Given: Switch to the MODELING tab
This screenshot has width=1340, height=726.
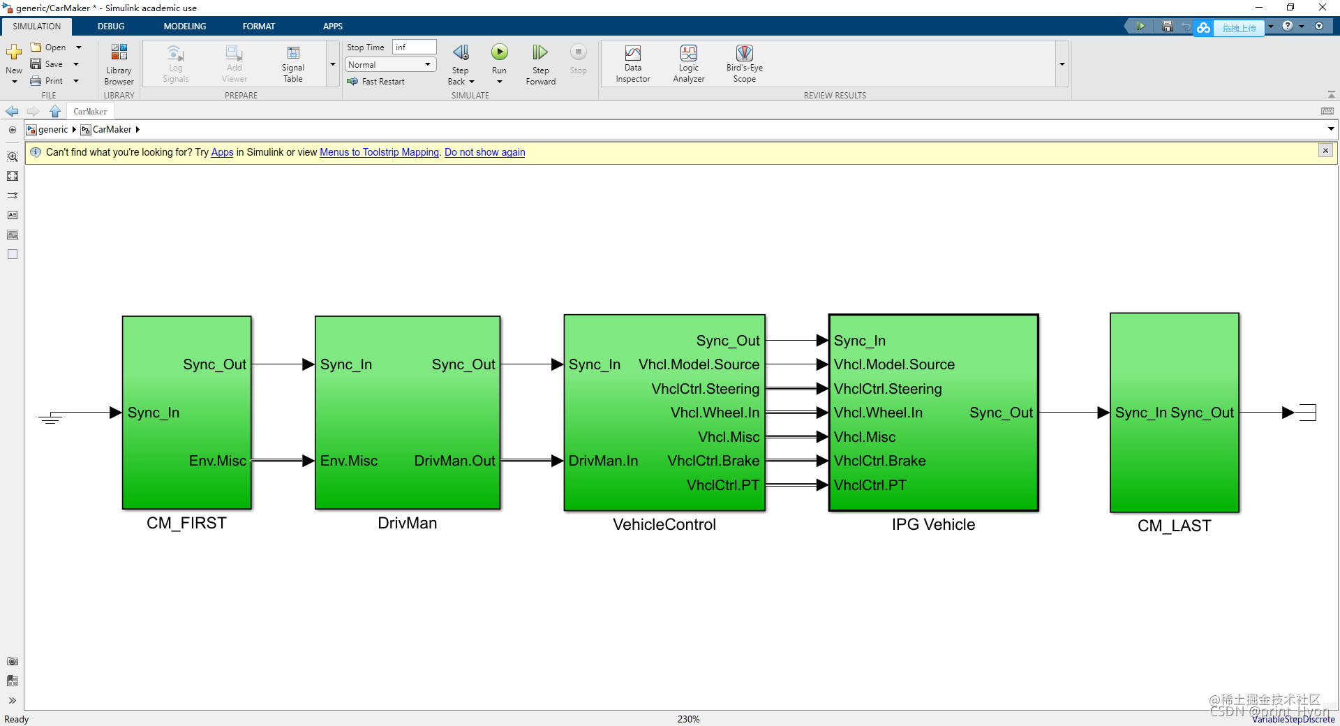Looking at the screenshot, I should point(185,27).
